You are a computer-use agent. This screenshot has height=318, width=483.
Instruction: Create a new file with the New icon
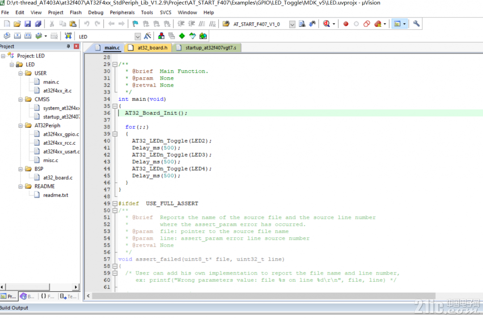pyautogui.click(x=7, y=24)
